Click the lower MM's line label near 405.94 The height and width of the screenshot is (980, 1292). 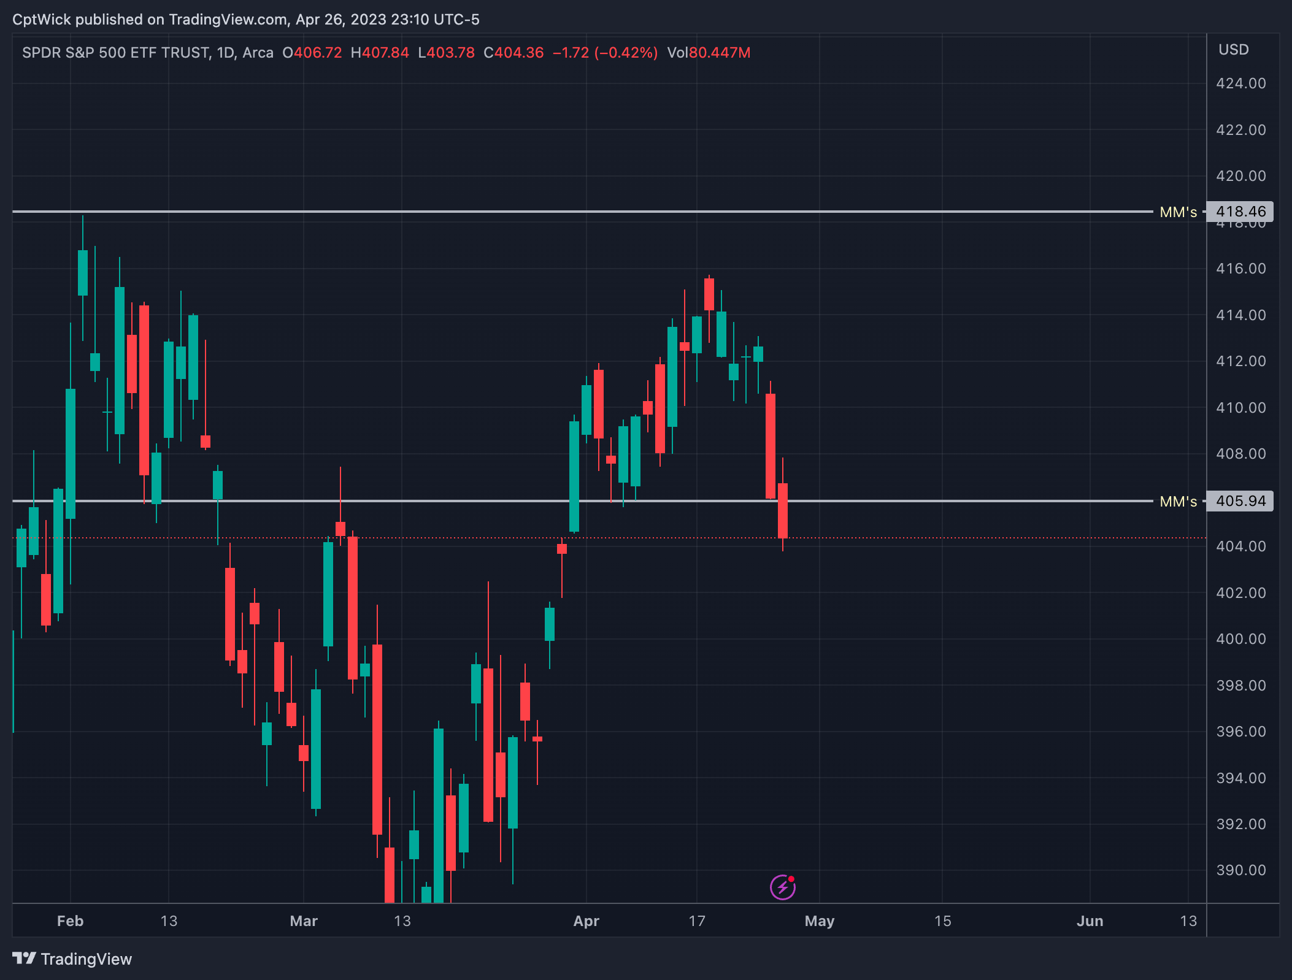pos(1178,502)
